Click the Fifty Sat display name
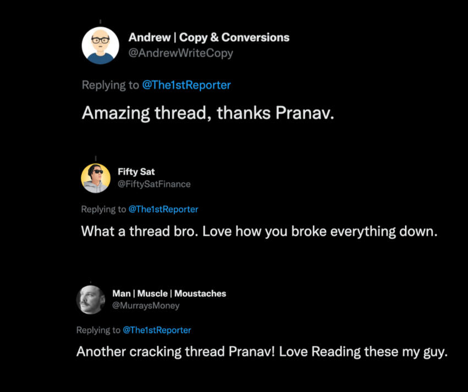Image resolution: width=468 pixels, height=392 pixels. click(x=136, y=172)
